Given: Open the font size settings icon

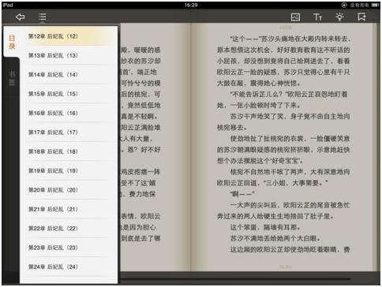Looking at the screenshot, I should 317,17.
